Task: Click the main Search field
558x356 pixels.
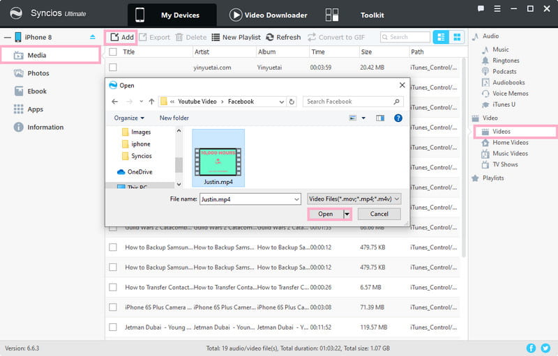Action: tap(405, 37)
